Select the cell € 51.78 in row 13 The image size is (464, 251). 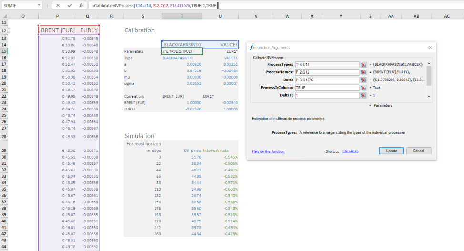pyautogui.click(x=57, y=39)
